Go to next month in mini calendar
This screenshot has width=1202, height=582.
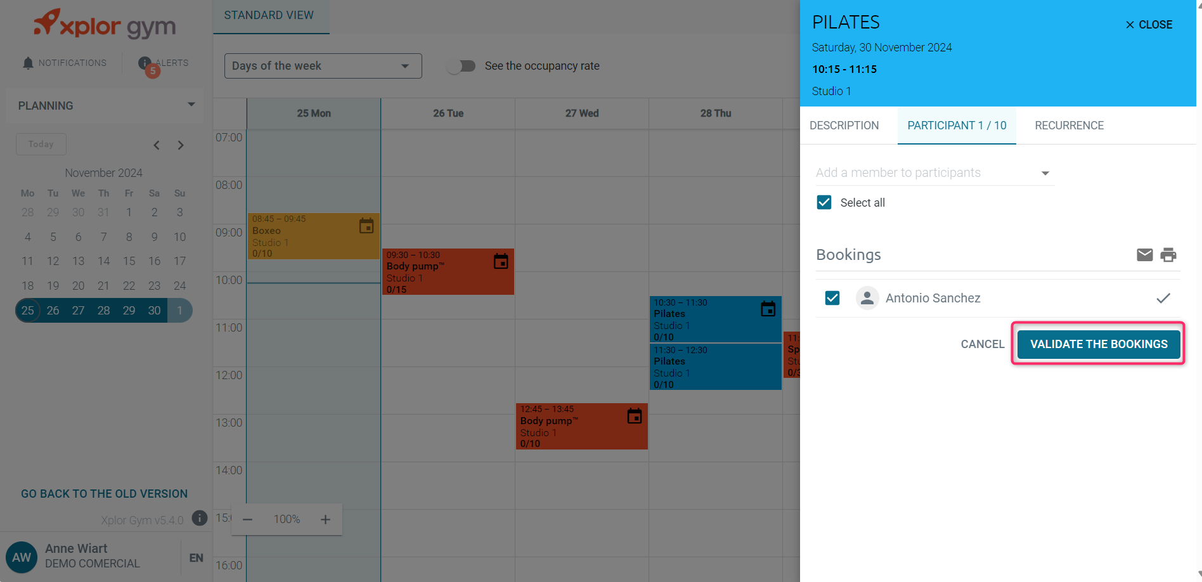coord(181,145)
